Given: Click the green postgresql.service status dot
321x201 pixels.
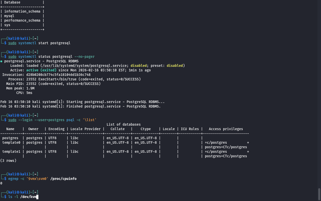Looking at the screenshot, I should pyautogui.click(x=2, y=61).
